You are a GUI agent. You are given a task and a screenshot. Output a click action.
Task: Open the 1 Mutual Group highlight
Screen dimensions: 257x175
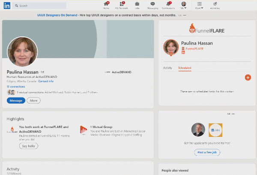(x=101, y=127)
